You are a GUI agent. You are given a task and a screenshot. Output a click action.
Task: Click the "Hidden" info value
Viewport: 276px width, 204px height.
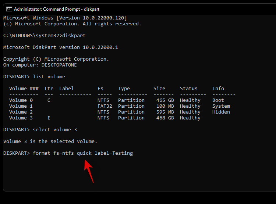click(x=221, y=112)
